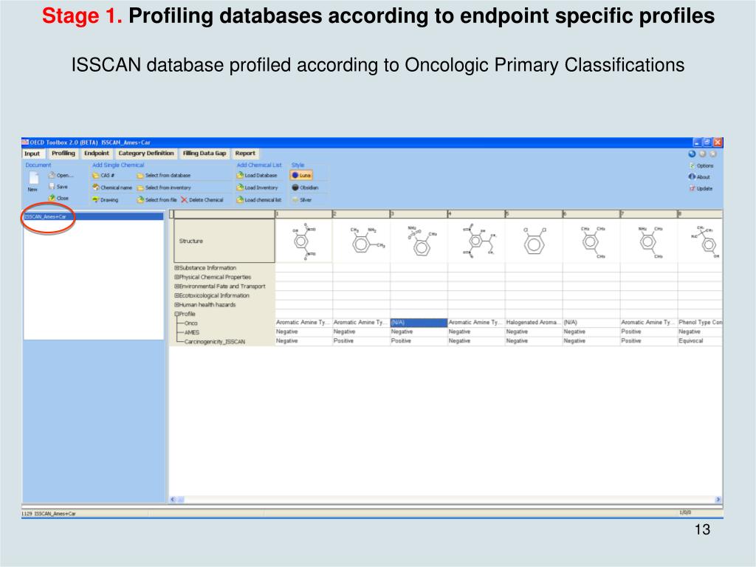Switch to the Endpoint tab
The width and height of the screenshot is (756, 567).
pos(97,154)
